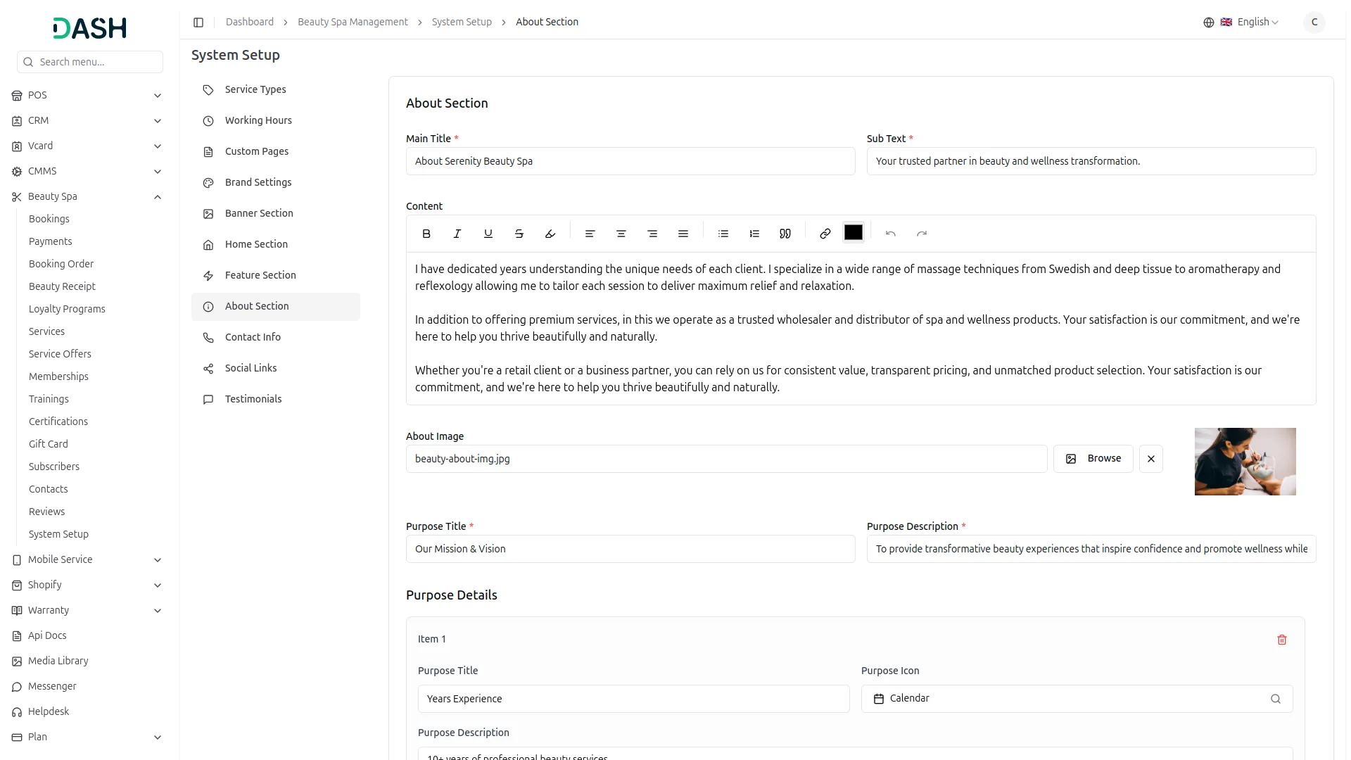Remove the beauty-about-img.jpg file
This screenshot has height=760, width=1351.
[x=1151, y=459]
